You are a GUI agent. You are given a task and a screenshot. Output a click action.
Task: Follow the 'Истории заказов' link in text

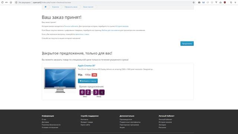point(122,26)
